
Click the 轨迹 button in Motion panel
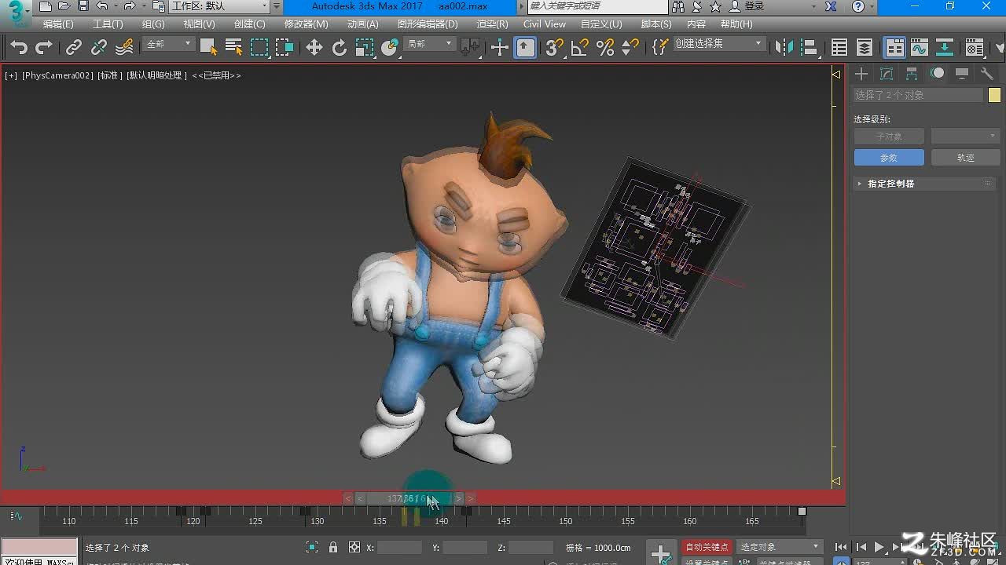click(x=965, y=158)
